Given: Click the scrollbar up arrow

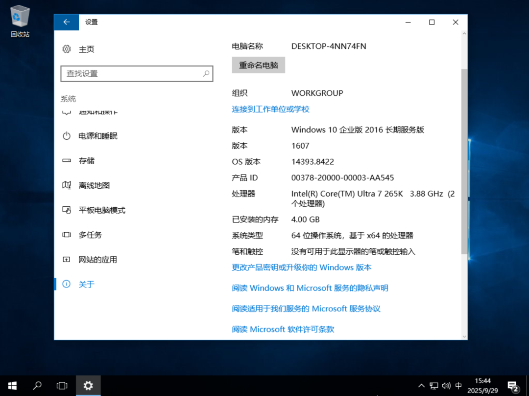Looking at the screenshot, I should click(464, 34).
